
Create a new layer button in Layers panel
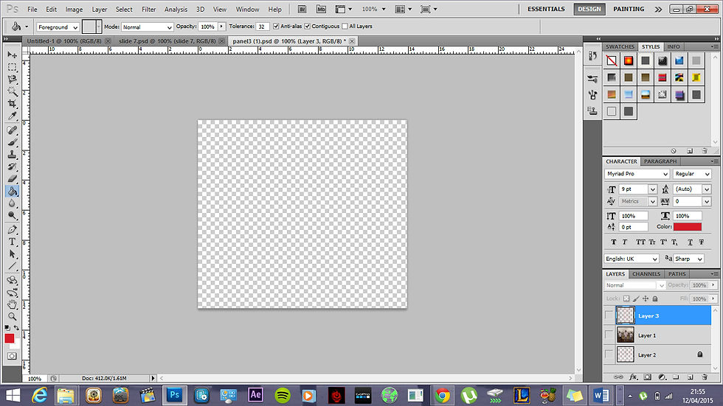691,377
